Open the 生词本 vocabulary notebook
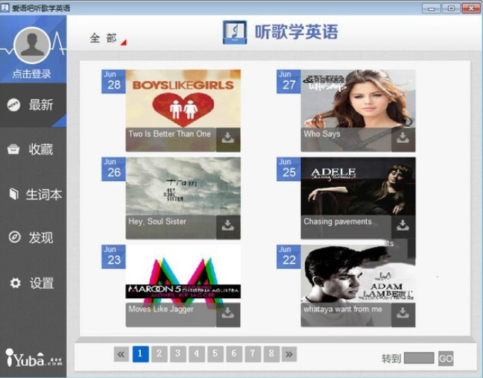483x378 pixels. [33, 194]
